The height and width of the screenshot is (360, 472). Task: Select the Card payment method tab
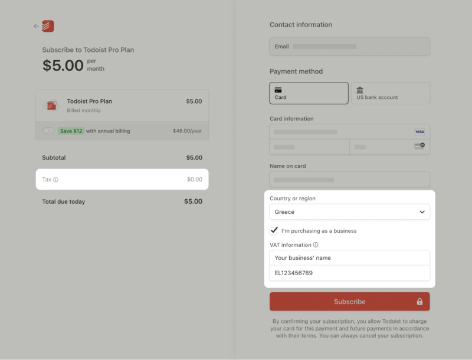tap(308, 93)
